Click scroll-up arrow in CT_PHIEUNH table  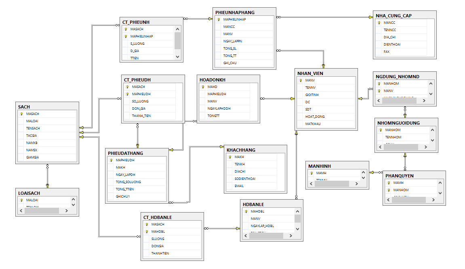pyautogui.click(x=178, y=29)
